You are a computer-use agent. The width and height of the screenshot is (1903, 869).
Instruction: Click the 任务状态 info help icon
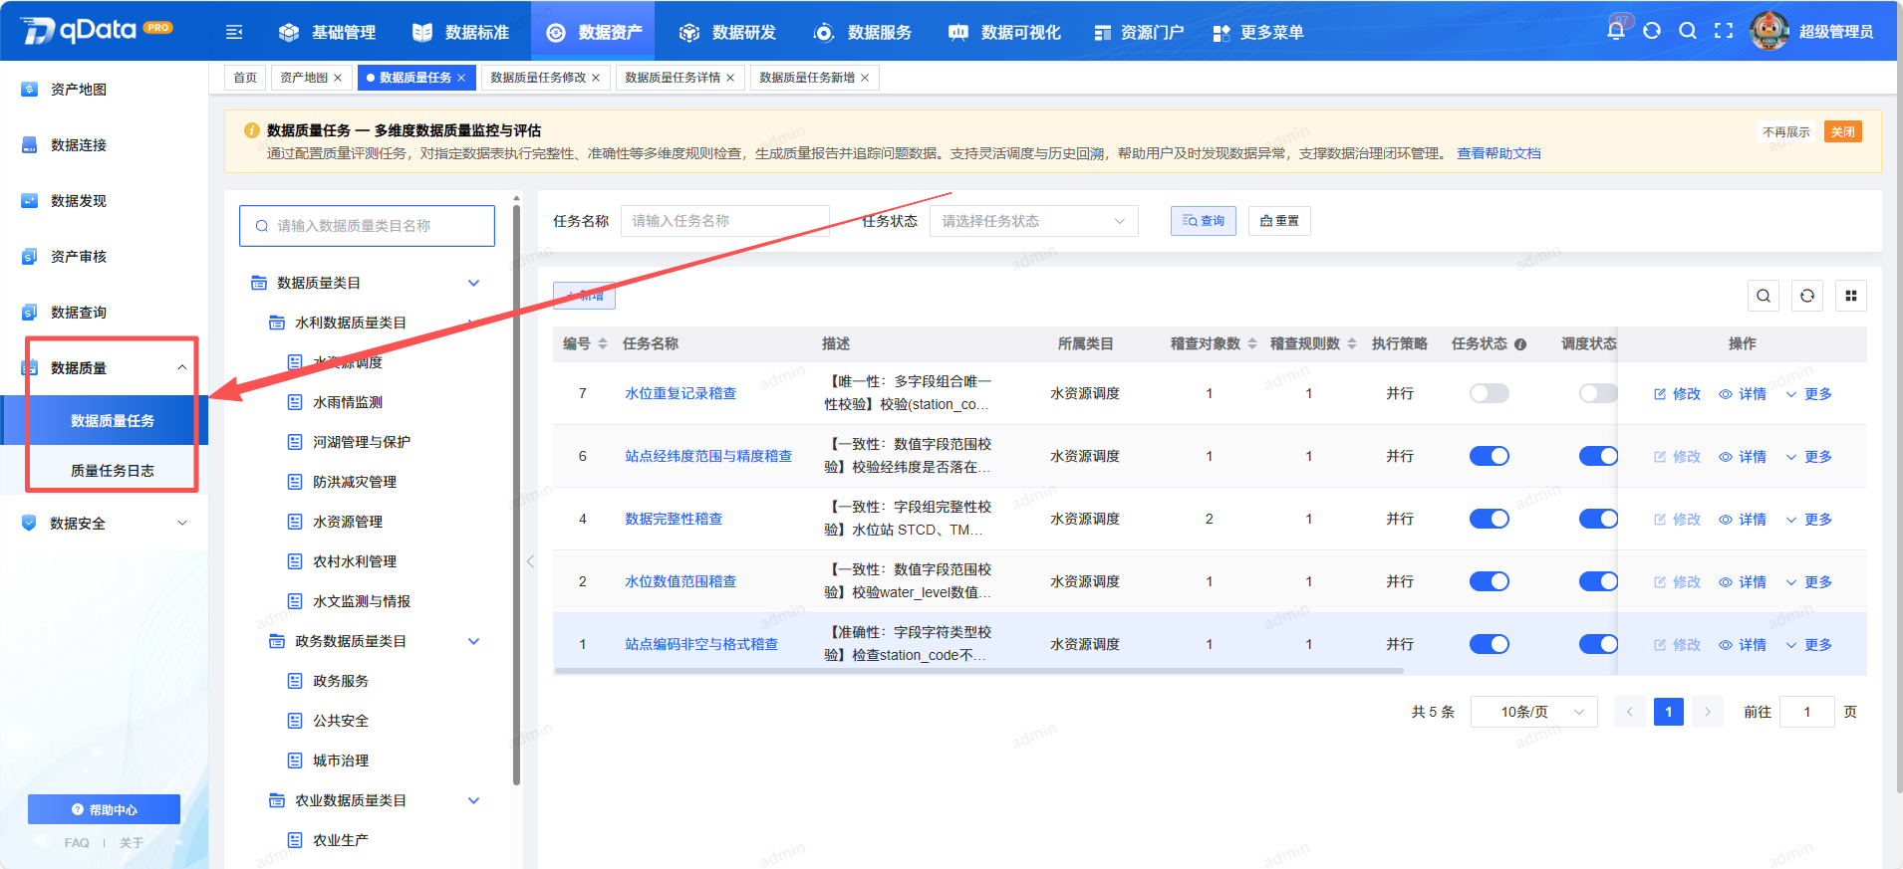pyautogui.click(x=1520, y=344)
